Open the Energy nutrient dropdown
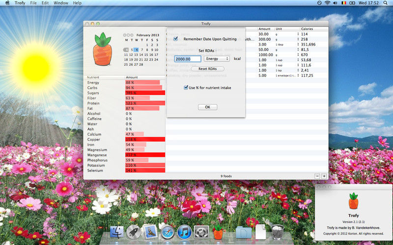This screenshot has height=245, width=393. [217, 59]
